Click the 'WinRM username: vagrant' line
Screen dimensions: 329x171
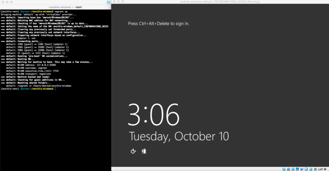(x=27, y=68)
